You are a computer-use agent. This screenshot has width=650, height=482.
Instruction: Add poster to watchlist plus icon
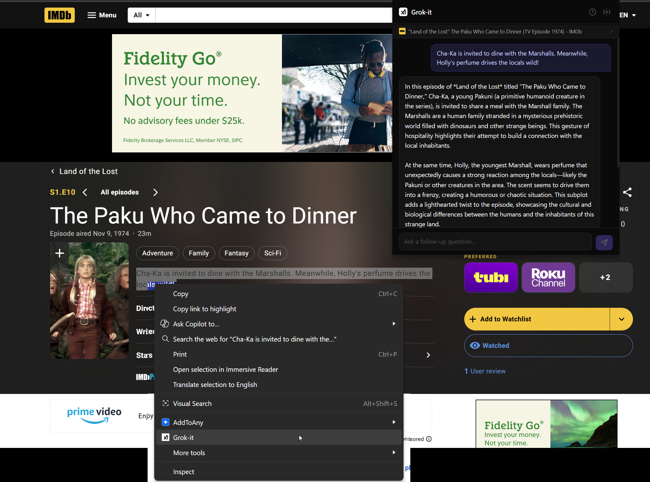point(60,253)
